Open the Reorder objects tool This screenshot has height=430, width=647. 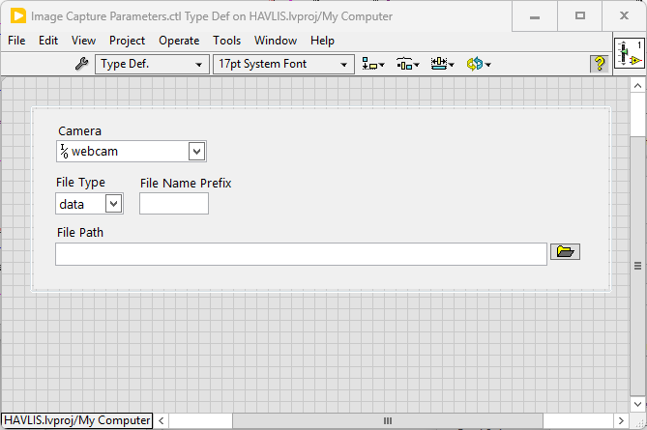(x=479, y=64)
